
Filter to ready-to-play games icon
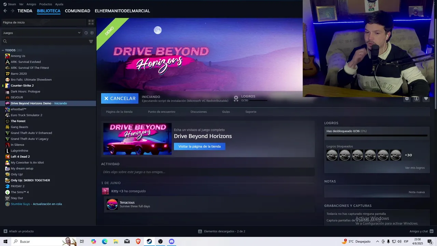tap(92, 33)
